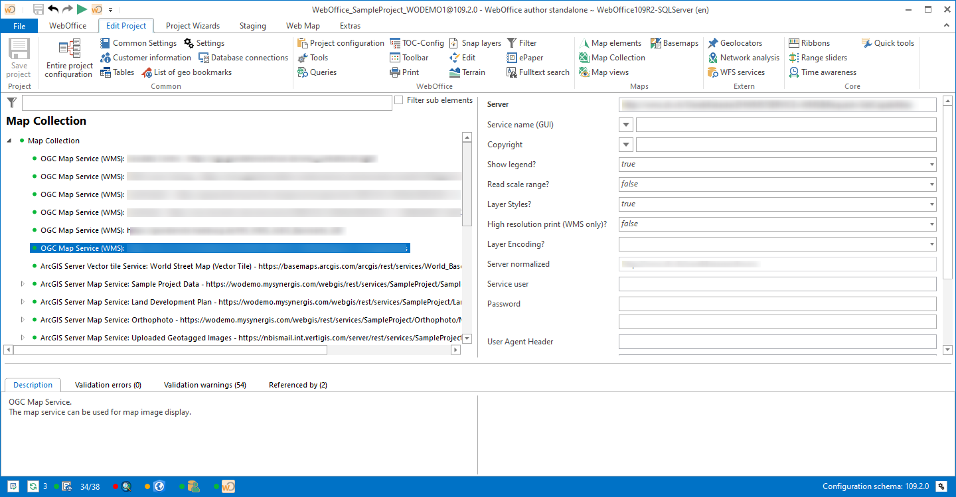Open the Validation warnings (54) tab
The image size is (956, 497).
[204, 385]
